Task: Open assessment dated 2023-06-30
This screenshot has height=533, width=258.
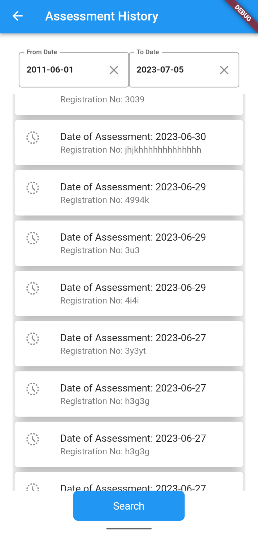Action: pos(133,143)
